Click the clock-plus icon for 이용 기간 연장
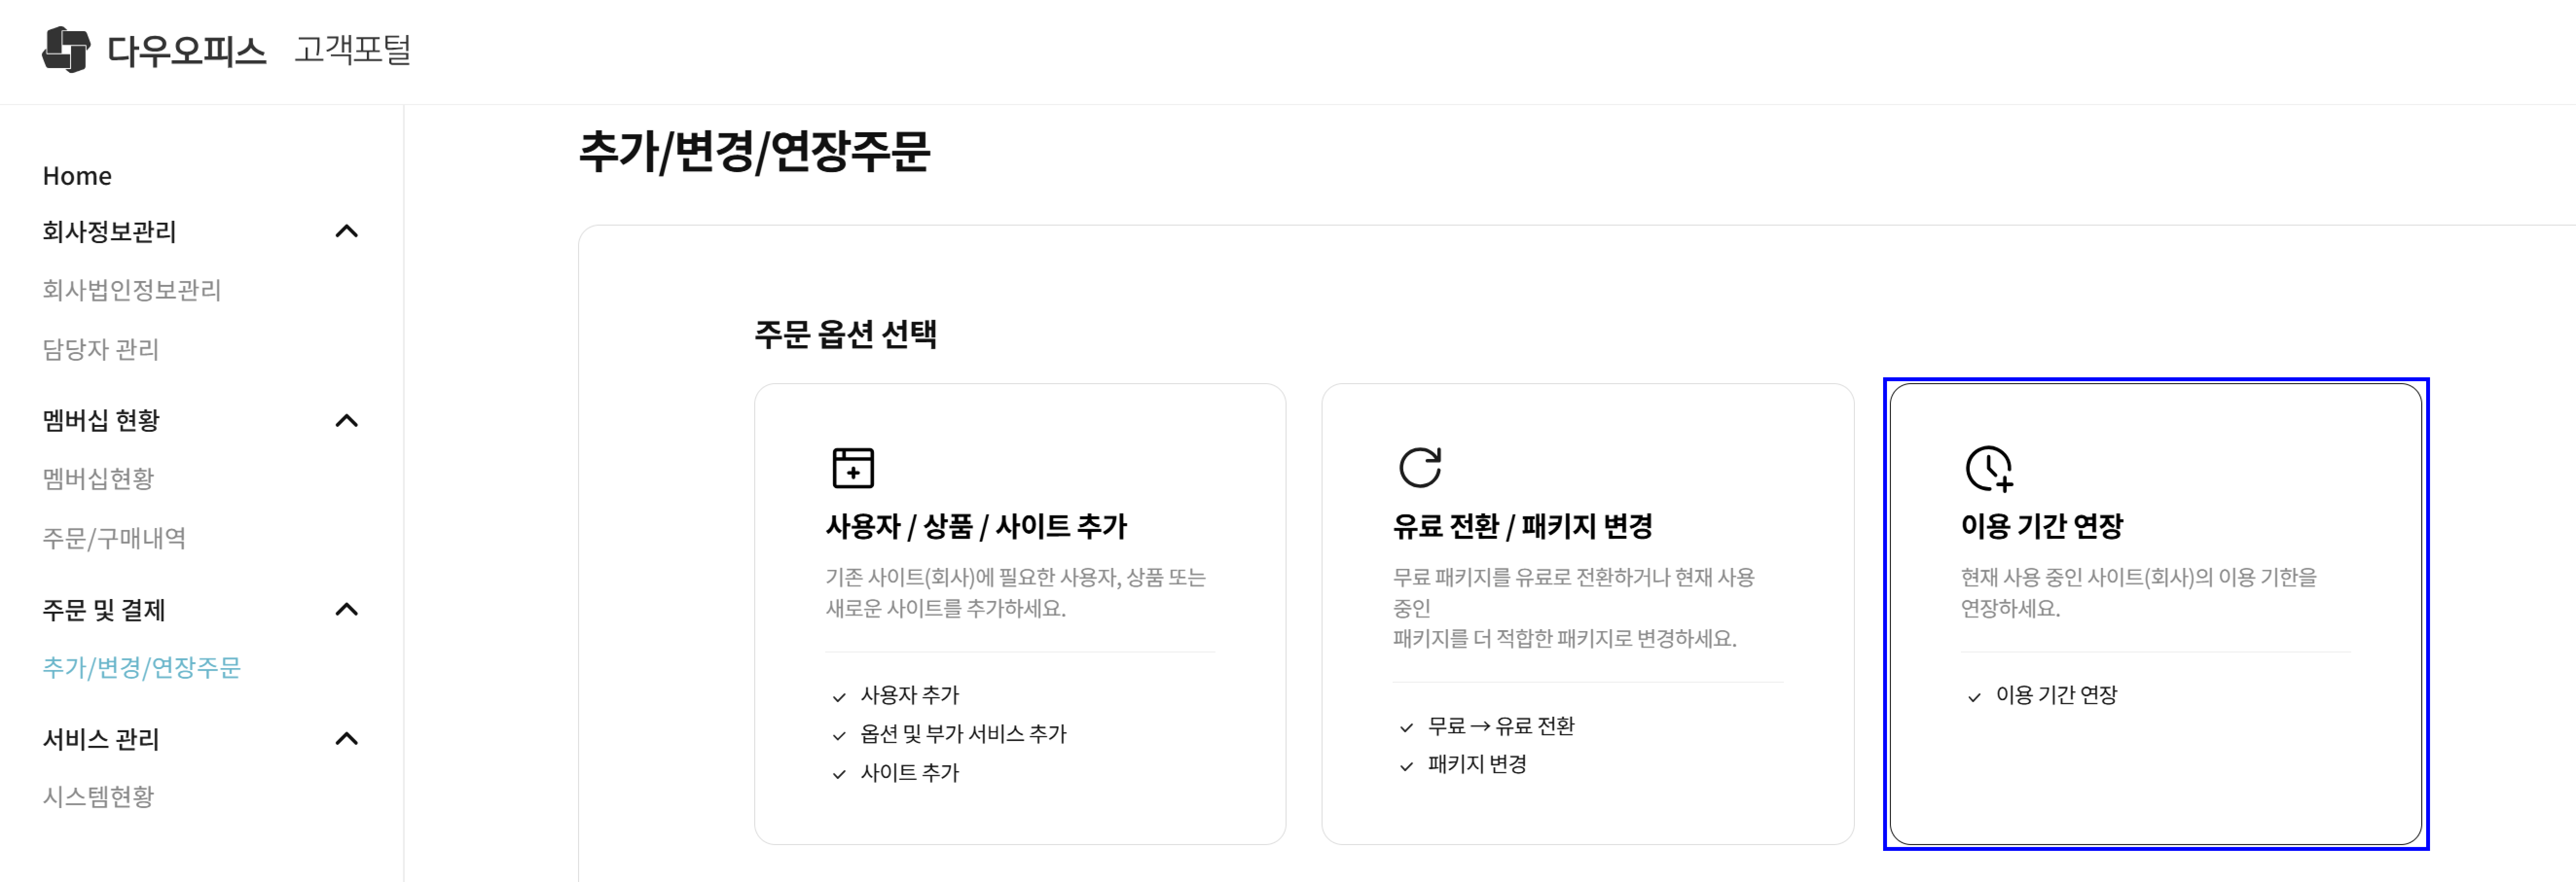 click(1988, 468)
